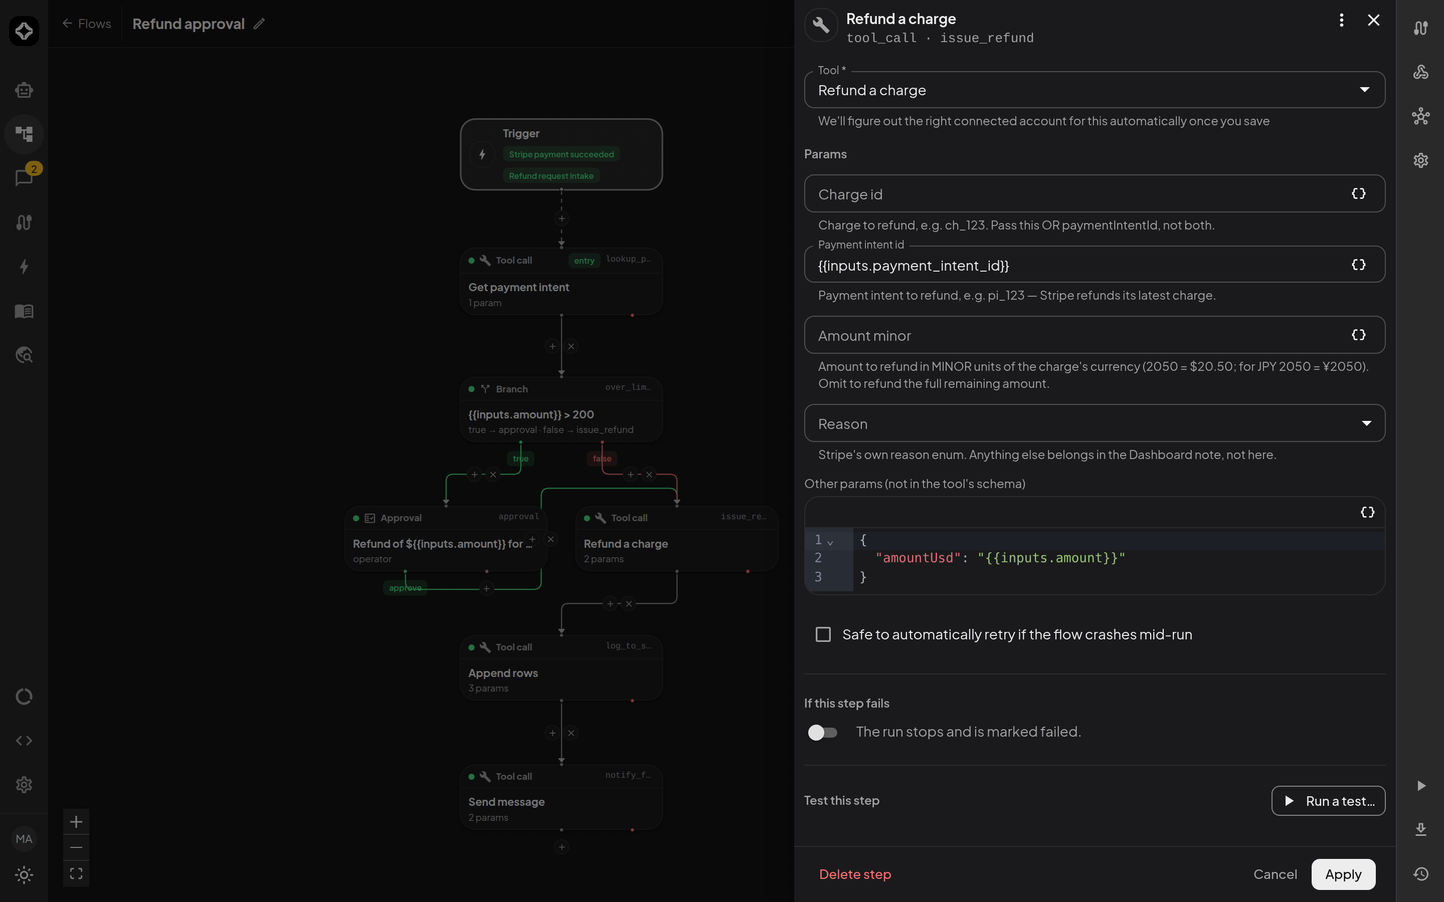Viewport: 1444px width, 902px height.
Task: Fit the canvas to screen
Action: pos(76,873)
